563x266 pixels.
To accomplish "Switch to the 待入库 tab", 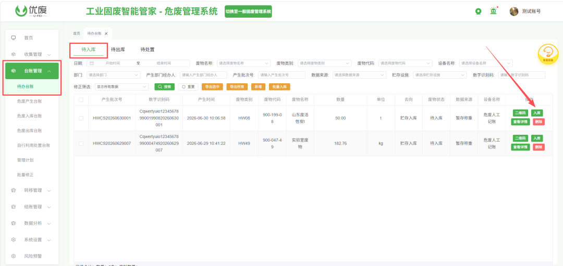I will click(x=88, y=49).
